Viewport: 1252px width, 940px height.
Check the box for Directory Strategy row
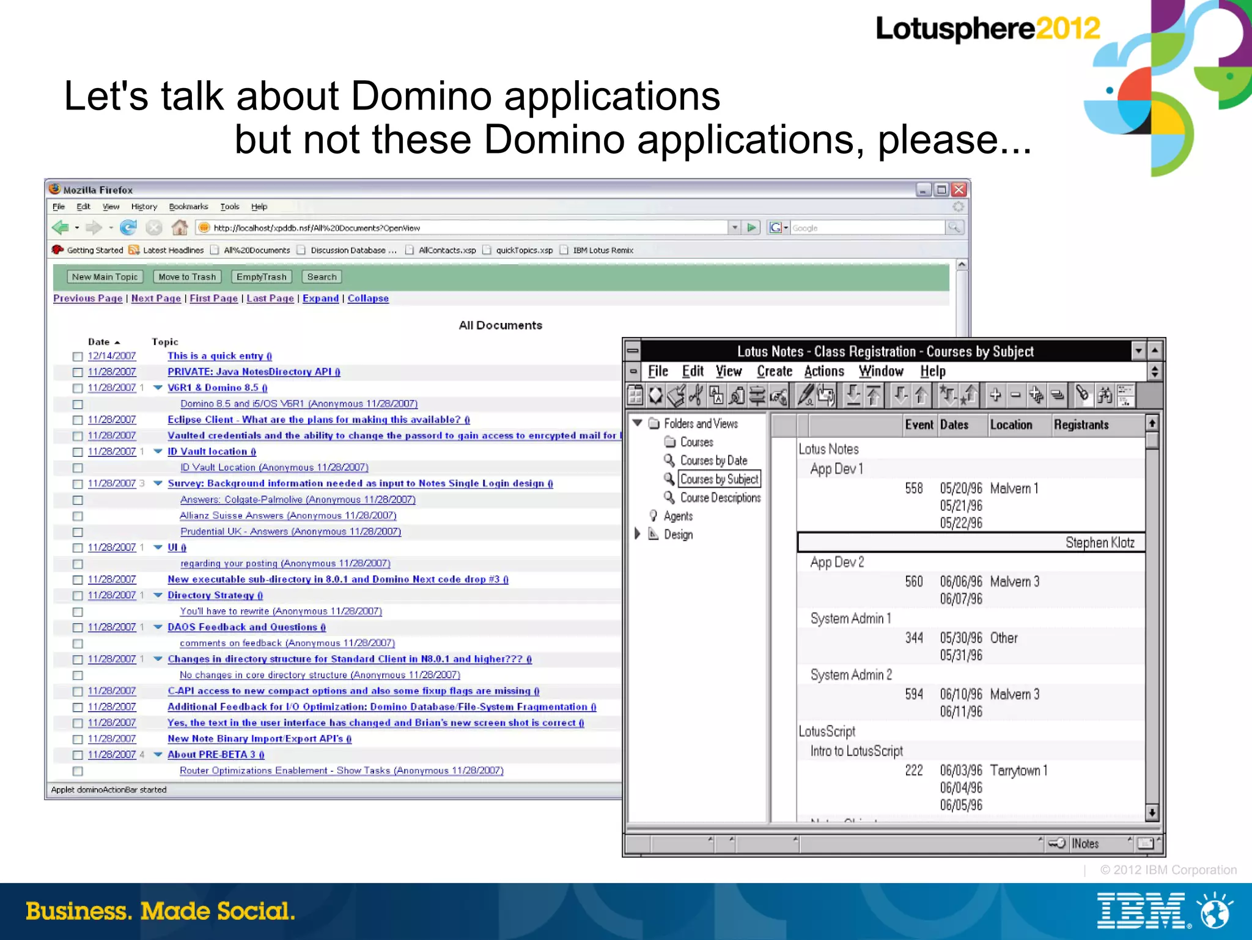coord(78,596)
